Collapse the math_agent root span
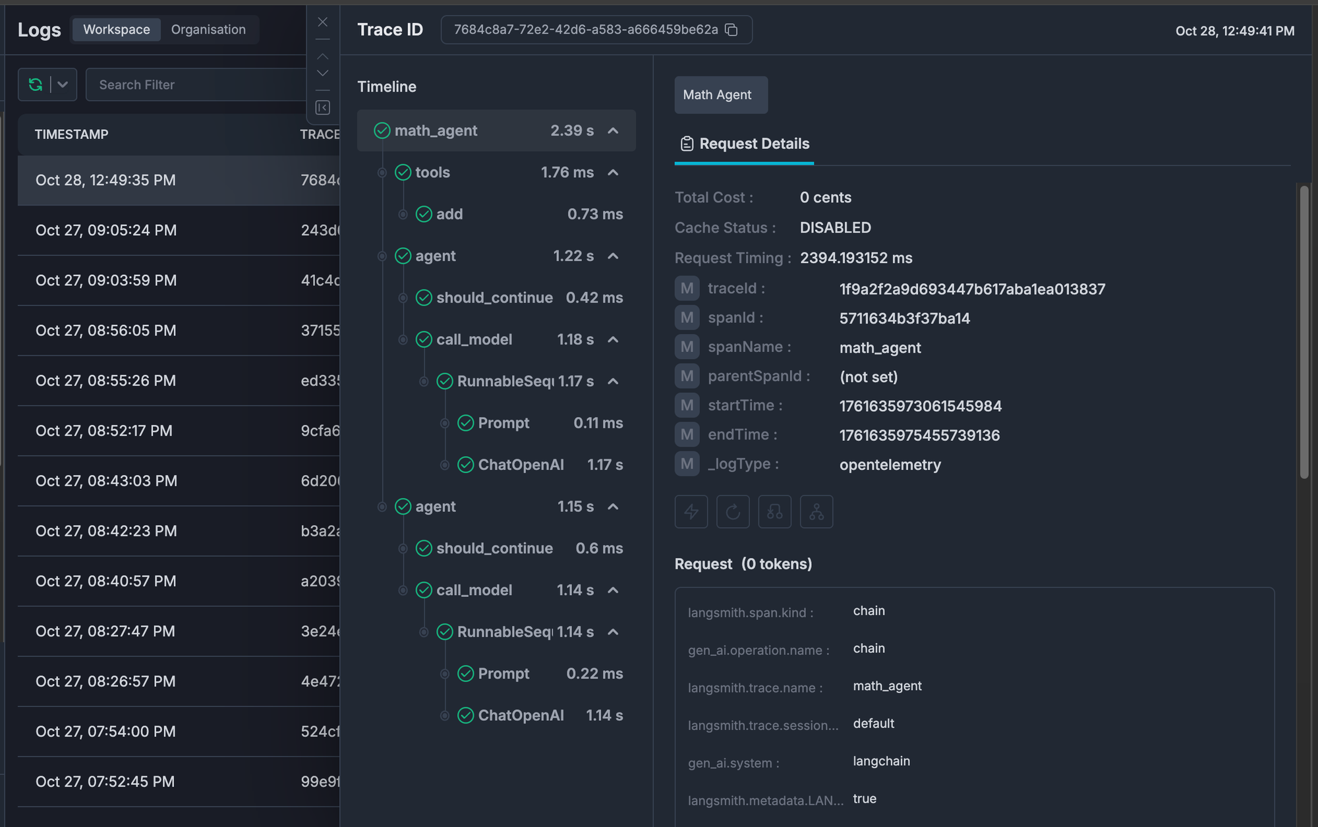 point(613,130)
